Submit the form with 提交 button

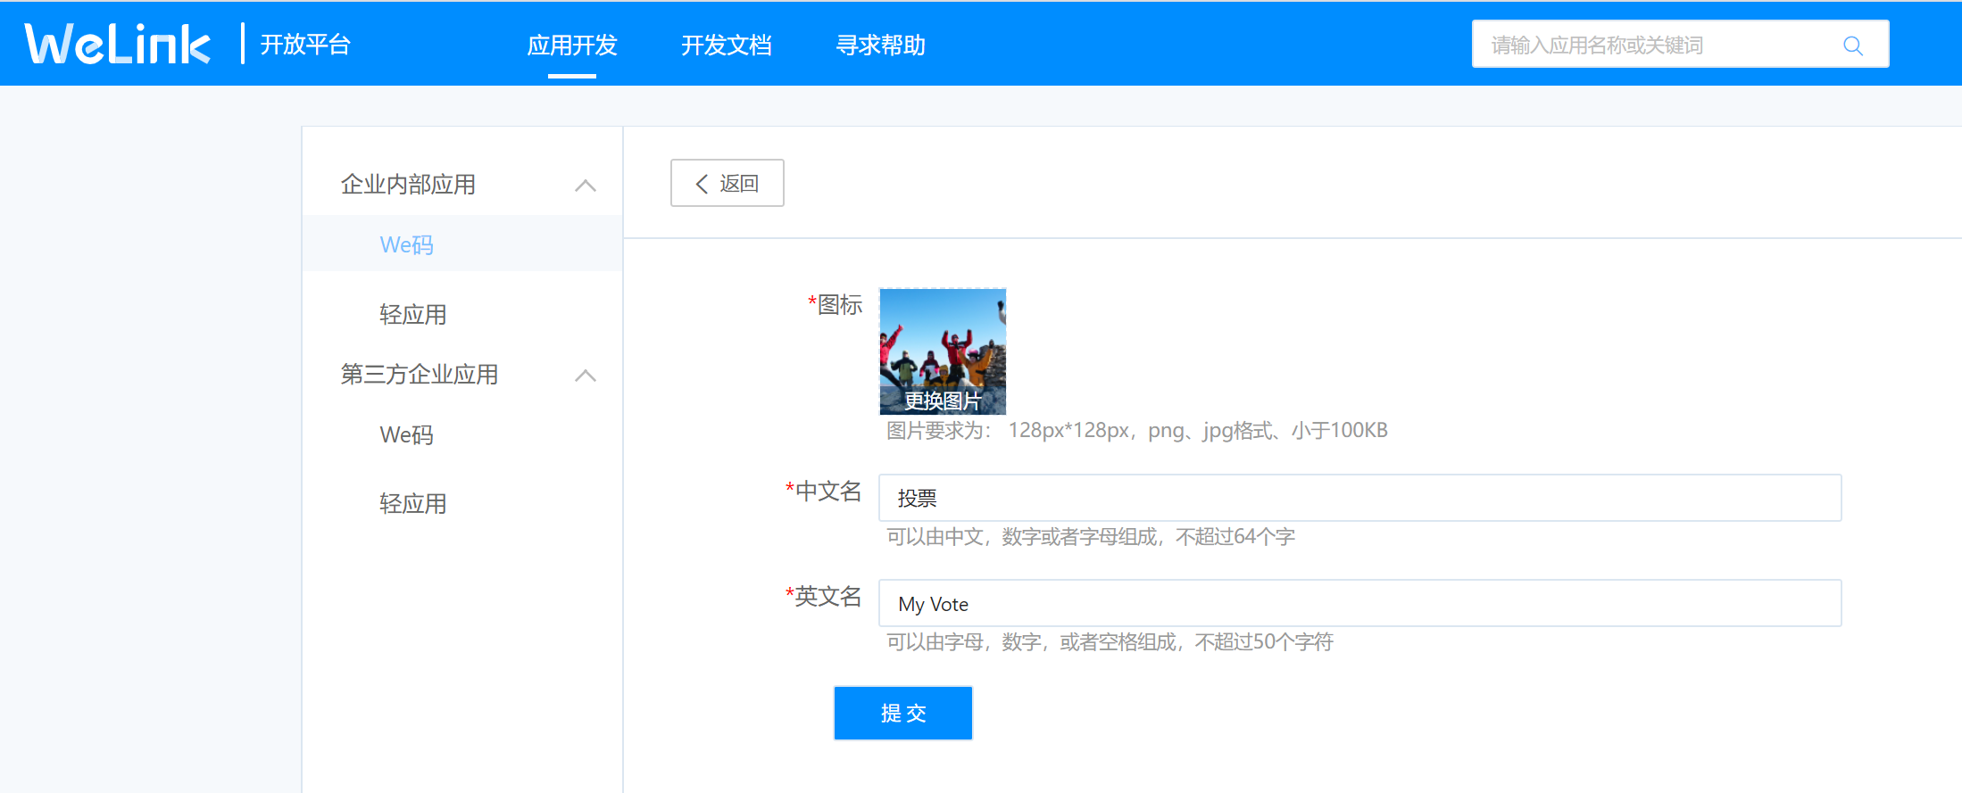click(x=902, y=713)
